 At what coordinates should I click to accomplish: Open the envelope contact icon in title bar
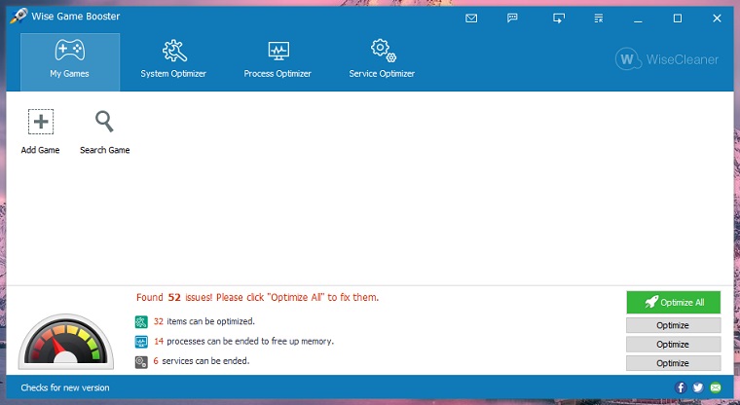click(x=471, y=18)
